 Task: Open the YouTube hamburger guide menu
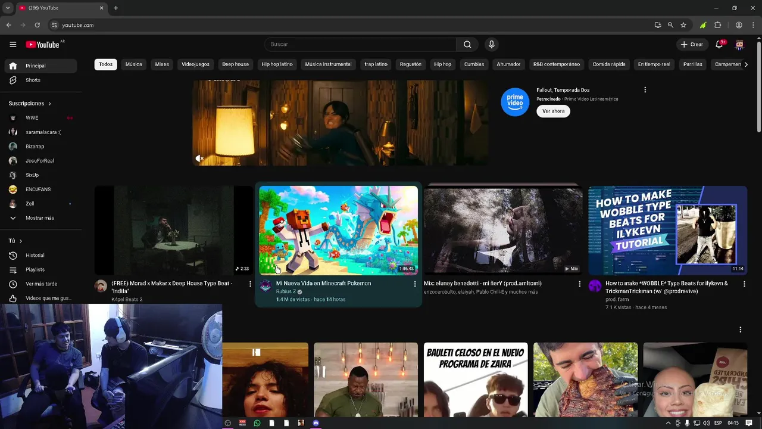(13, 44)
